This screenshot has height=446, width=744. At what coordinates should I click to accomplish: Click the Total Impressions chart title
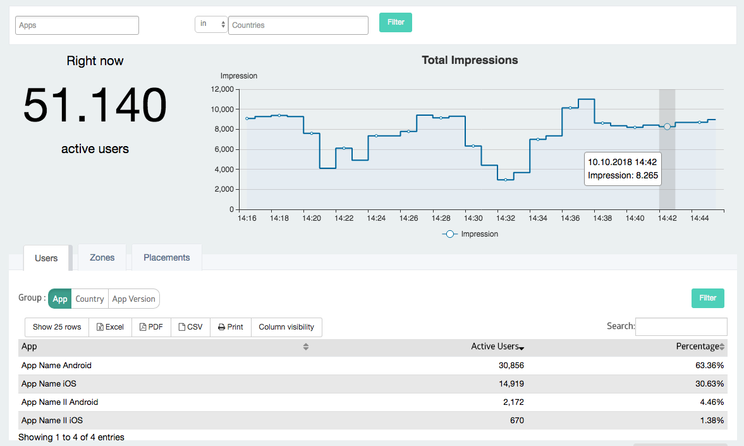470,60
